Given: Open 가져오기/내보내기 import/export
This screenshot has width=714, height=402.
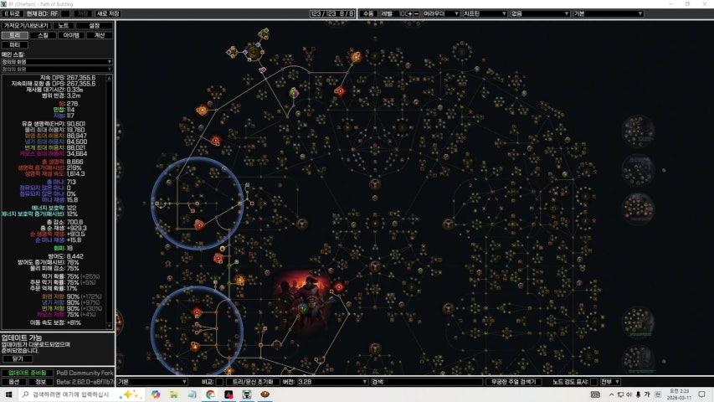Looking at the screenshot, I should pyautogui.click(x=26, y=25).
